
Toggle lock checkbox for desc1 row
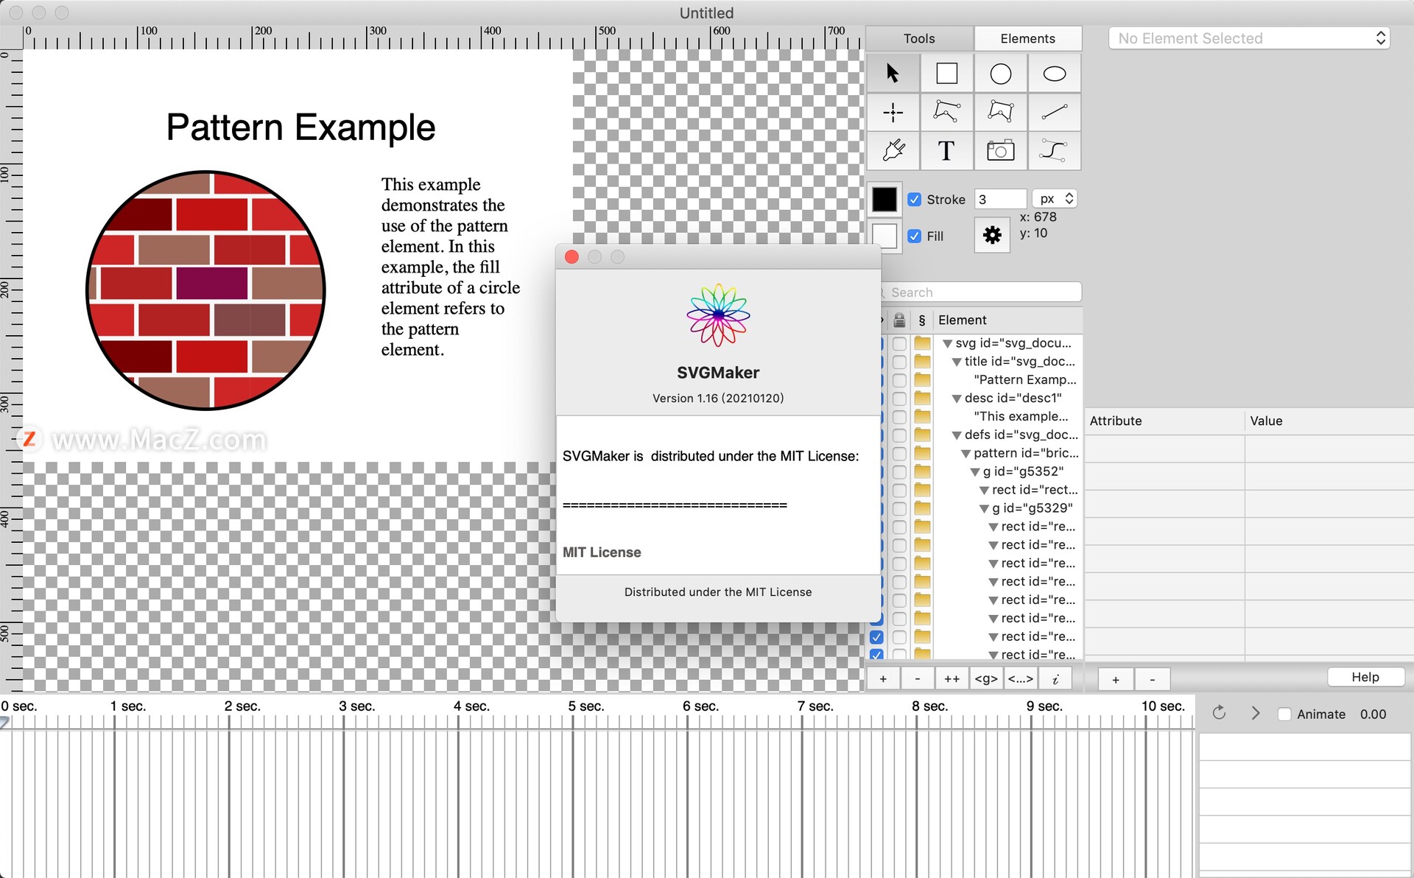tap(899, 398)
